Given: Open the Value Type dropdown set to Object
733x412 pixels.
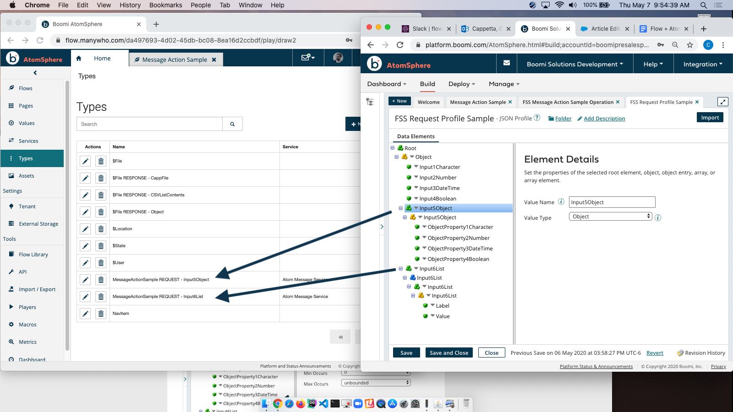Looking at the screenshot, I should click(610, 217).
